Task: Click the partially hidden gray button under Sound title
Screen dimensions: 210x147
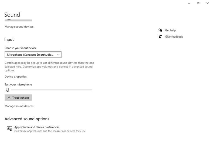Action: [18, 20]
